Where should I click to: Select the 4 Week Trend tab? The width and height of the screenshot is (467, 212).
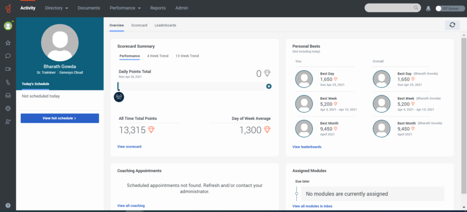coord(158,56)
